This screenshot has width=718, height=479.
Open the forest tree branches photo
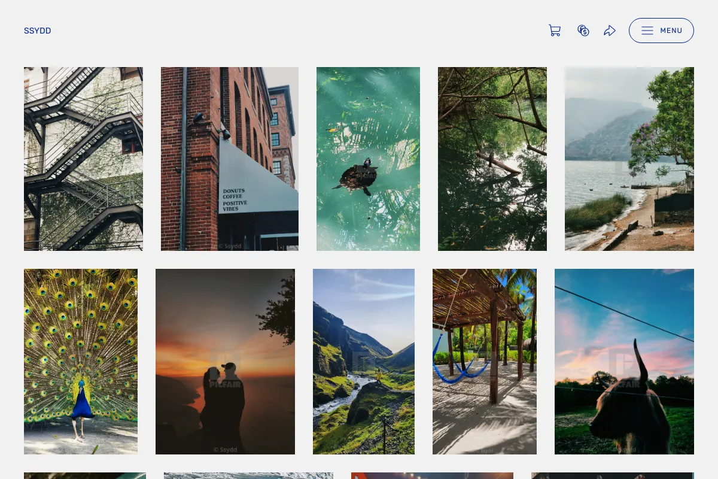click(492, 159)
